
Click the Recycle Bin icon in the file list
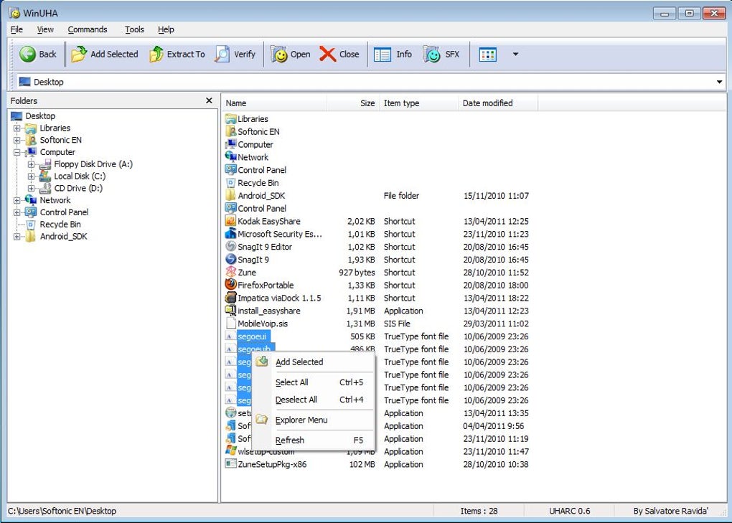pyautogui.click(x=230, y=182)
